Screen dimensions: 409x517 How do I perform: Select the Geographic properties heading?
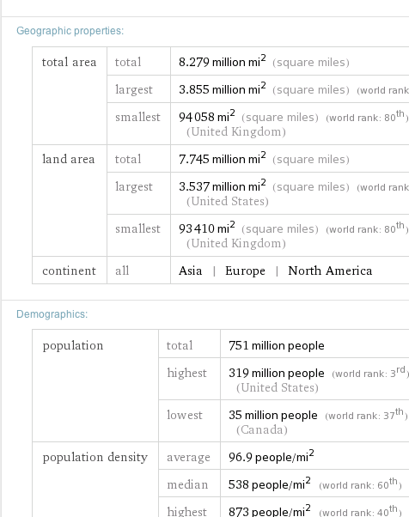[x=70, y=31]
